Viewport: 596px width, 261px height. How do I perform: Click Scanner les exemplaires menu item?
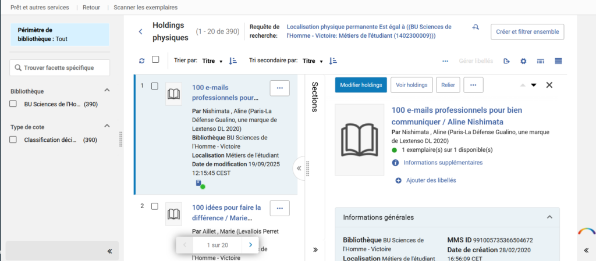coord(146,8)
